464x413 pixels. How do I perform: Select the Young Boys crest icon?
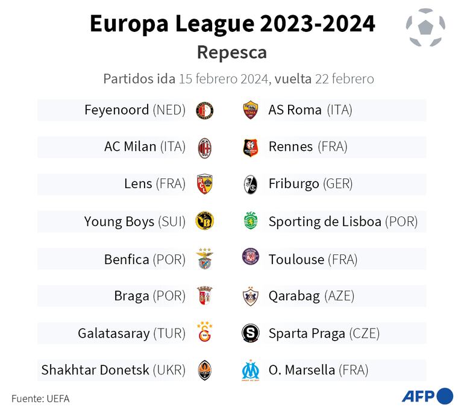205,221
